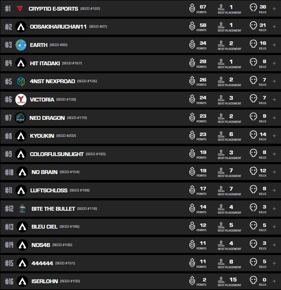Select the 444444 team name

[x=42, y=263]
